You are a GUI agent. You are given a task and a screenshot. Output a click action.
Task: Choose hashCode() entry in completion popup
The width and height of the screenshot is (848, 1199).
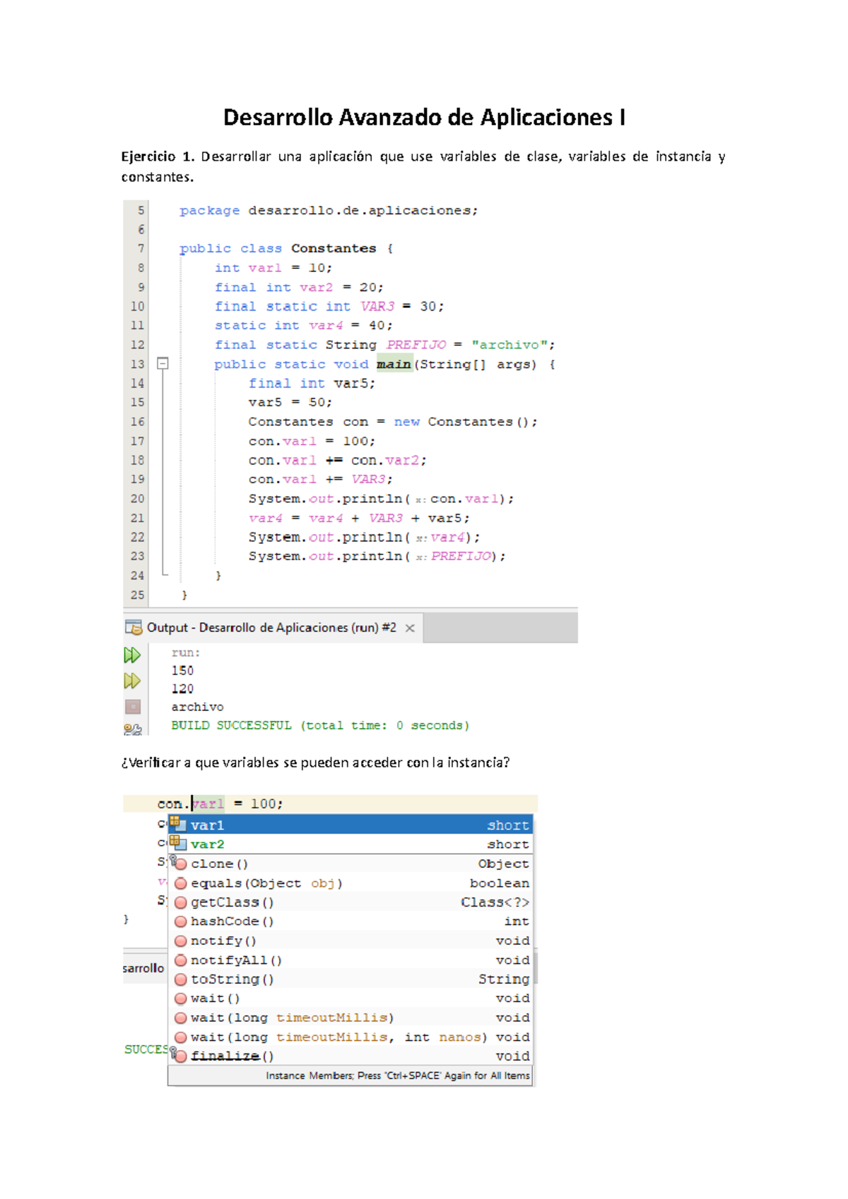coord(350,921)
